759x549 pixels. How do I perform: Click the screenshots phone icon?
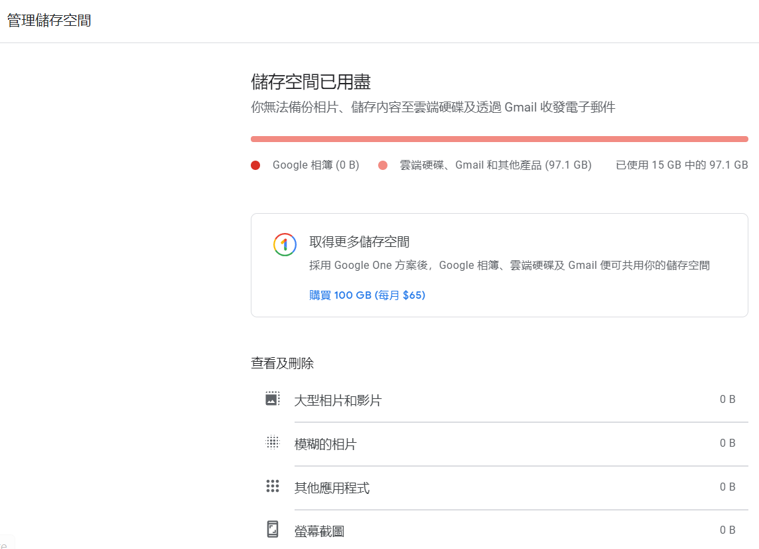coord(273,529)
